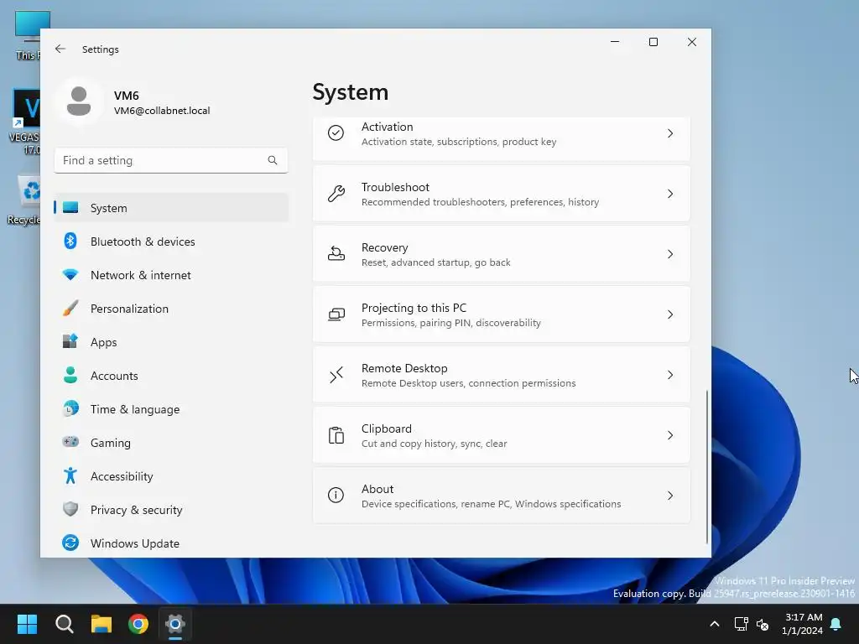Click the Activation checkmark icon

coord(336,133)
